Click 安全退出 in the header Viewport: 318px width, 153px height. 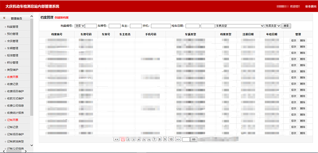click(311, 6)
